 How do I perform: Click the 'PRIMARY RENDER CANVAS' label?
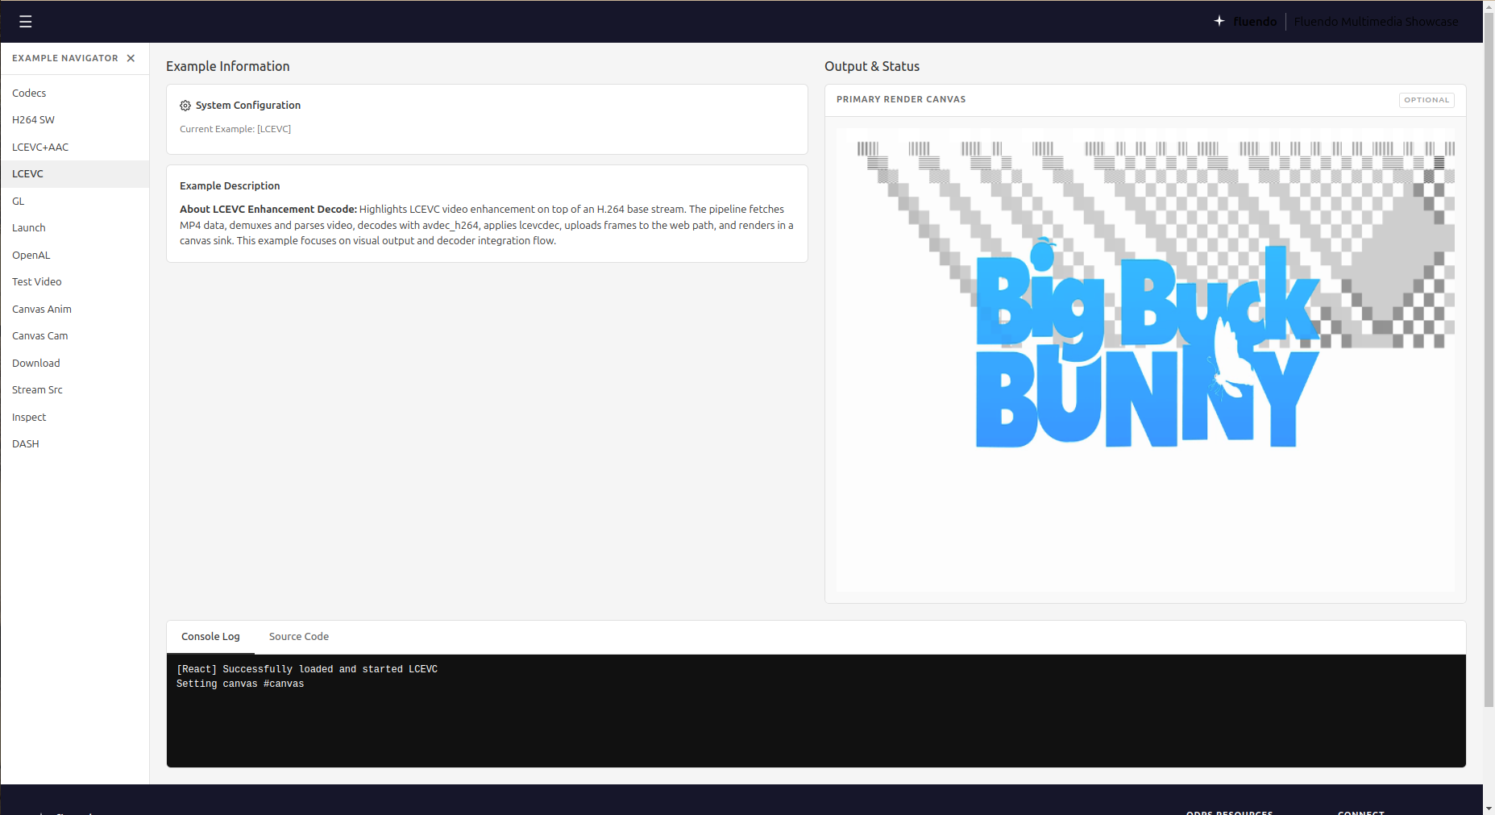(901, 100)
